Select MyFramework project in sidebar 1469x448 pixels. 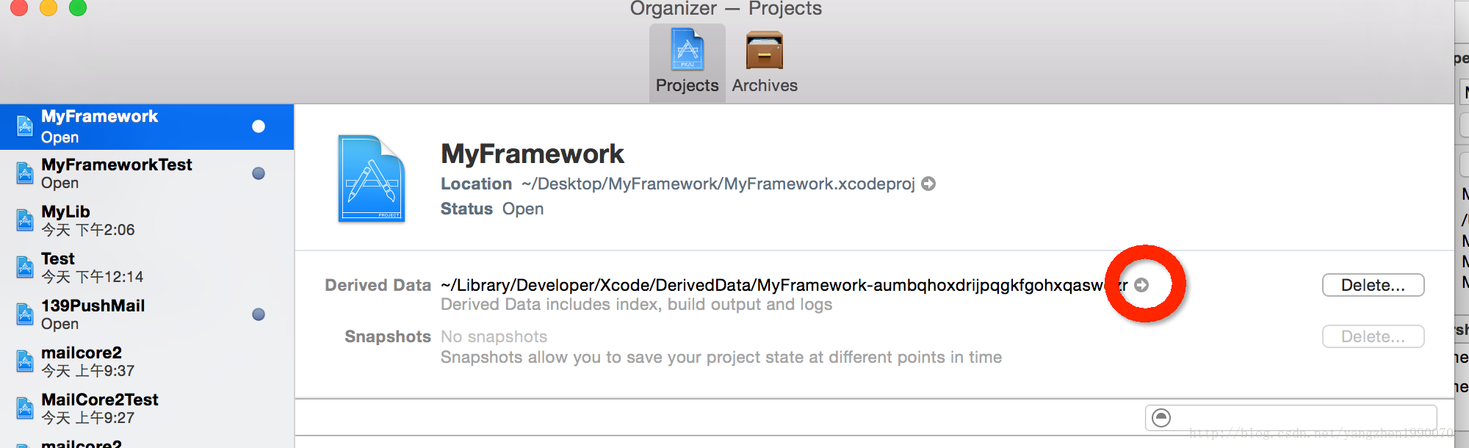147,126
